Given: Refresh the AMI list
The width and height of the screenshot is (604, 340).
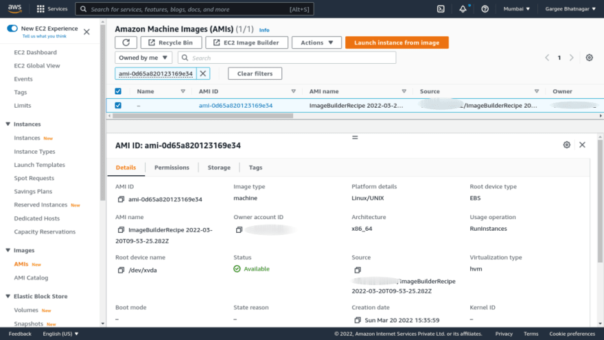Looking at the screenshot, I should tap(126, 43).
